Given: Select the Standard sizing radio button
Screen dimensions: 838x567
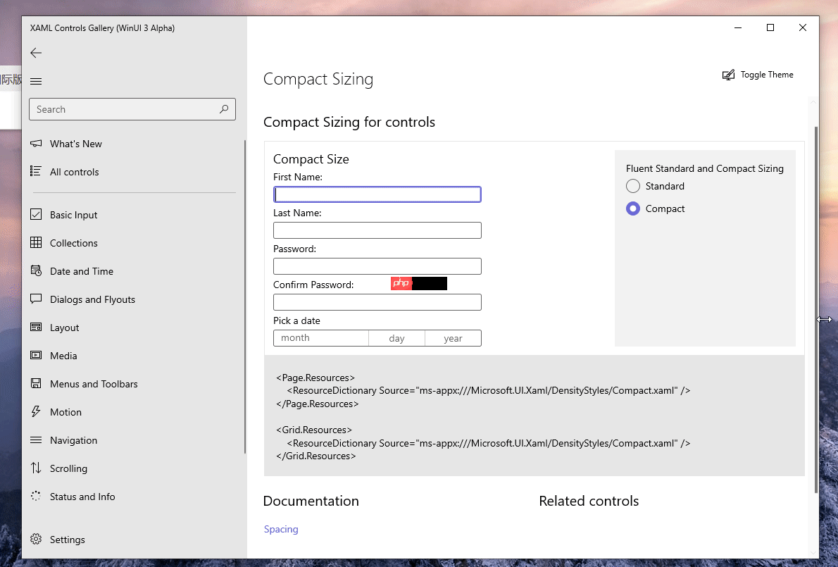Looking at the screenshot, I should click(x=632, y=186).
